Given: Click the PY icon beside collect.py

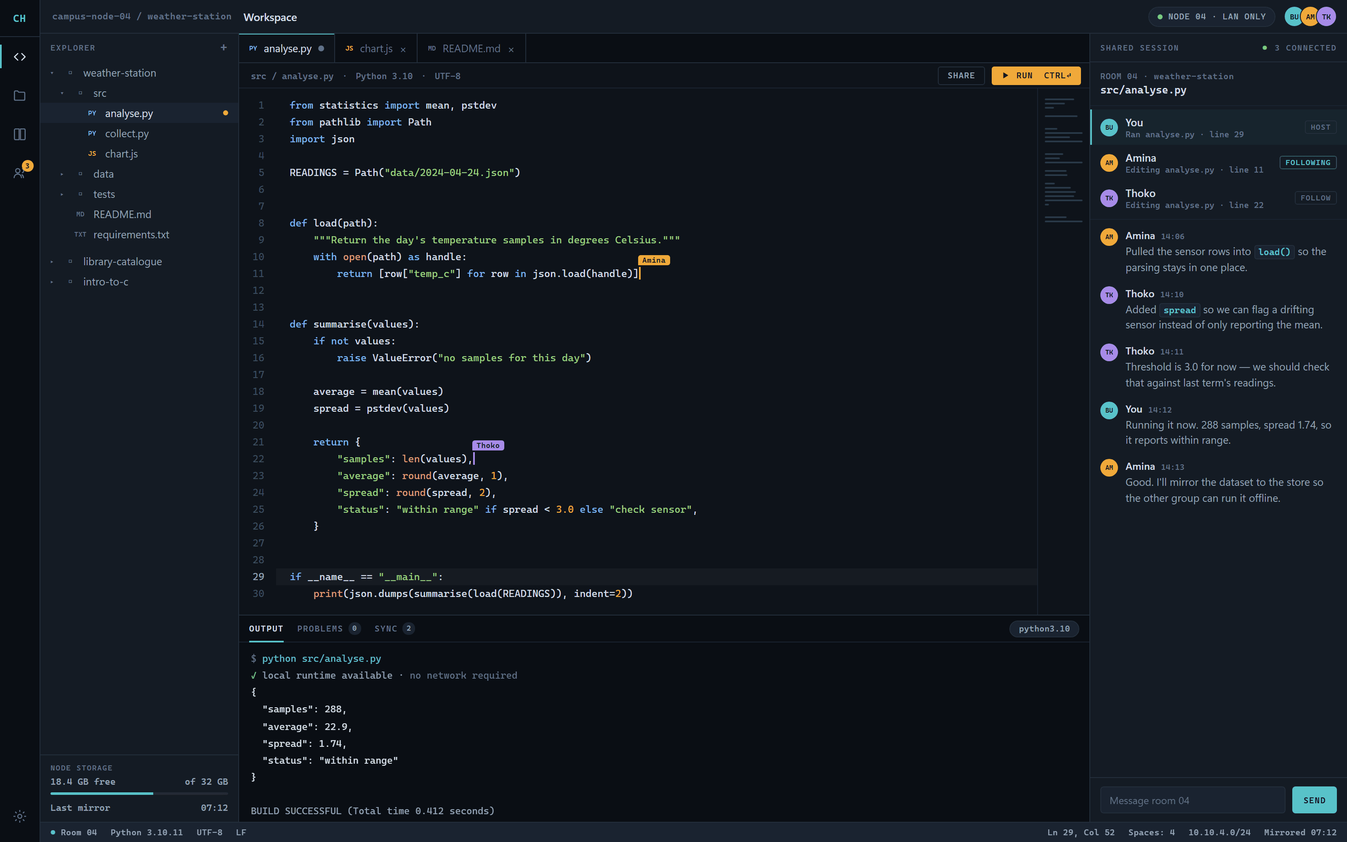Looking at the screenshot, I should (x=93, y=133).
